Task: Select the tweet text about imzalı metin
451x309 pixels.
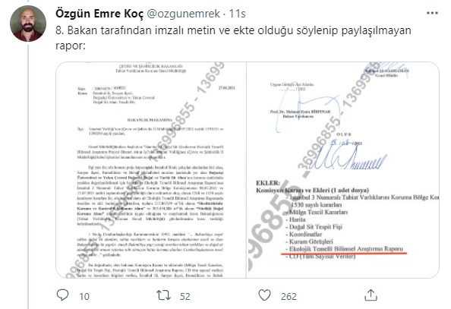Action: click(233, 38)
